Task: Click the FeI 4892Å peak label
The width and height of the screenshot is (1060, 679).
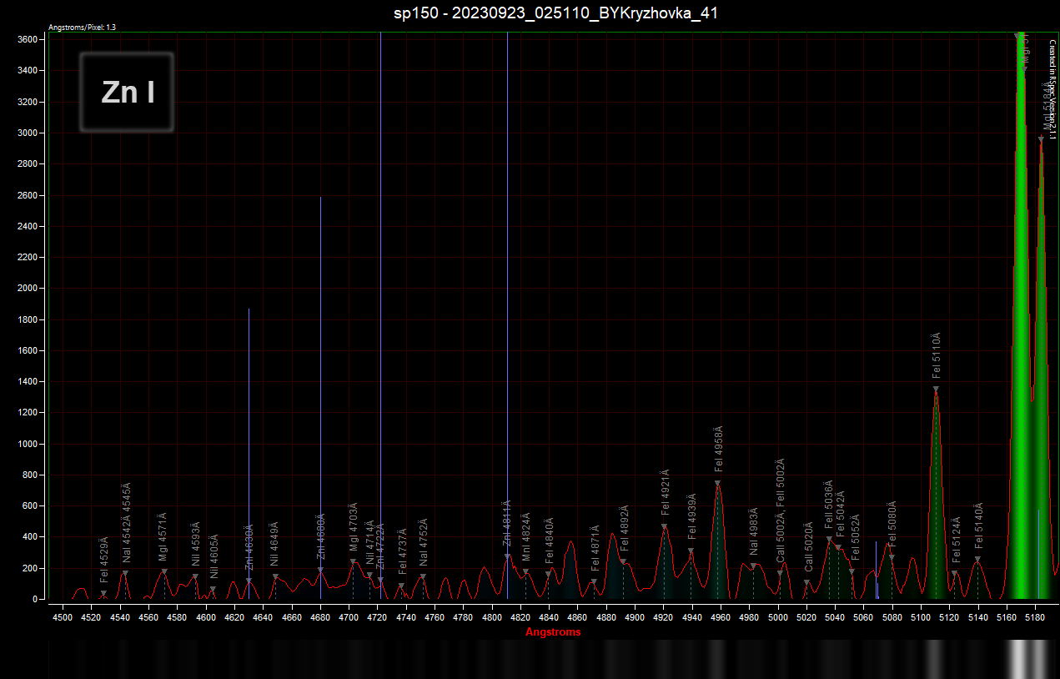Action: point(624,528)
